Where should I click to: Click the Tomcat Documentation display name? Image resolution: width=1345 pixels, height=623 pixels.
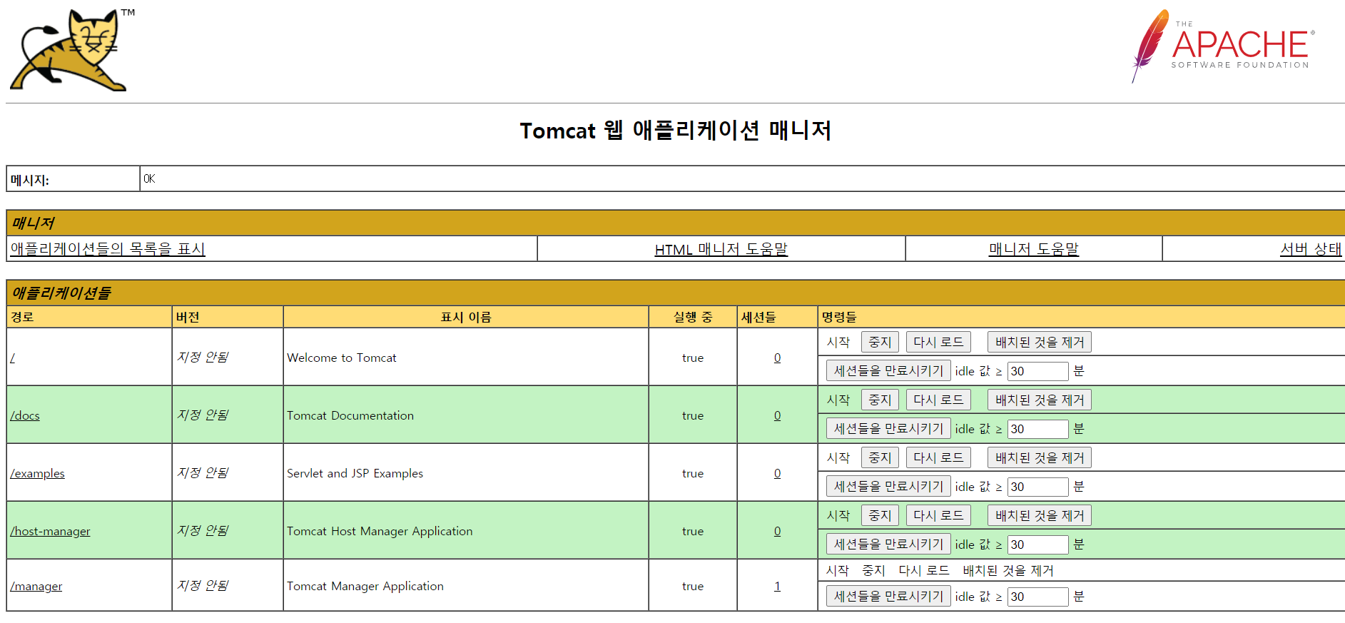350,415
